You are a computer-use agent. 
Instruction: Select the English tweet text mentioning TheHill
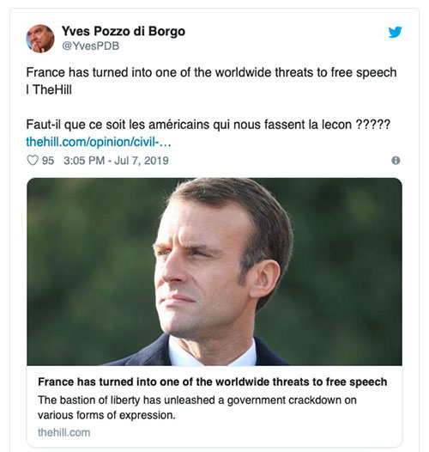(x=211, y=81)
